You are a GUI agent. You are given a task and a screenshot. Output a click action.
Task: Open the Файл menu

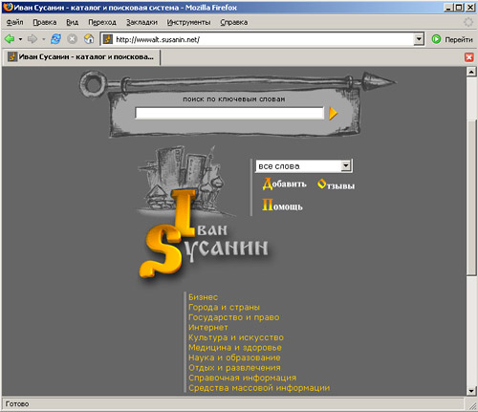[14, 22]
